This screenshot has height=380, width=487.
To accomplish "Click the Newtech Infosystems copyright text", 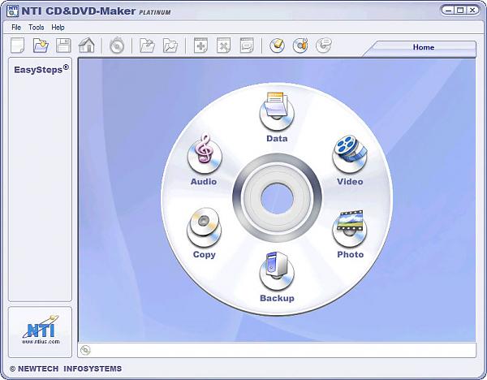I will point(66,369).
